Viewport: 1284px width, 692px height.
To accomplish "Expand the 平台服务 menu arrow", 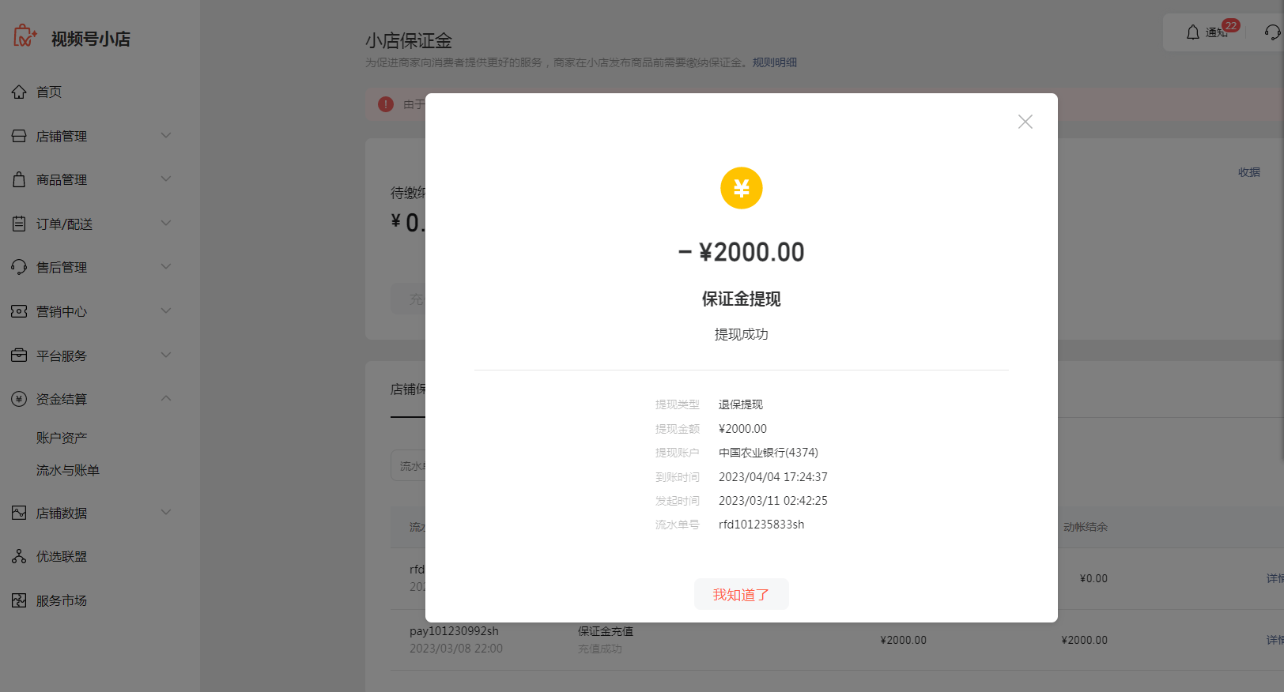I will point(166,355).
